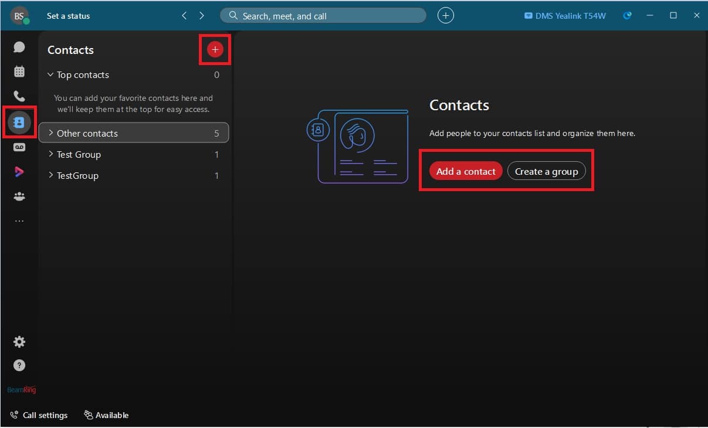Expand the Other contacts section
This screenshot has height=428, width=708.
click(134, 133)
